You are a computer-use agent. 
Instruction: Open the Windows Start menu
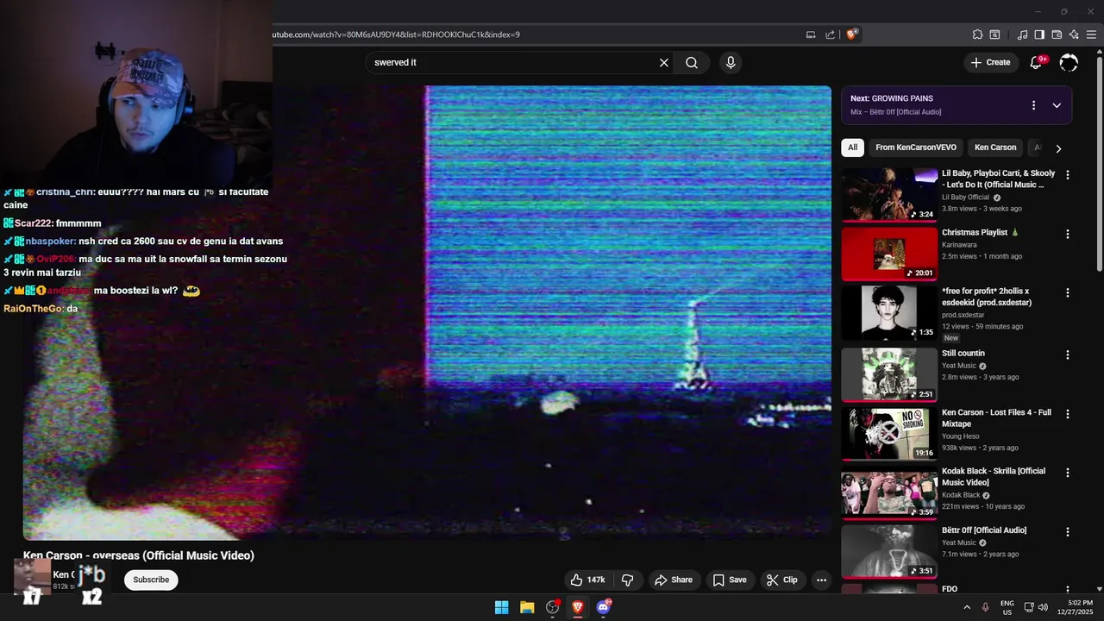[501, 607]
